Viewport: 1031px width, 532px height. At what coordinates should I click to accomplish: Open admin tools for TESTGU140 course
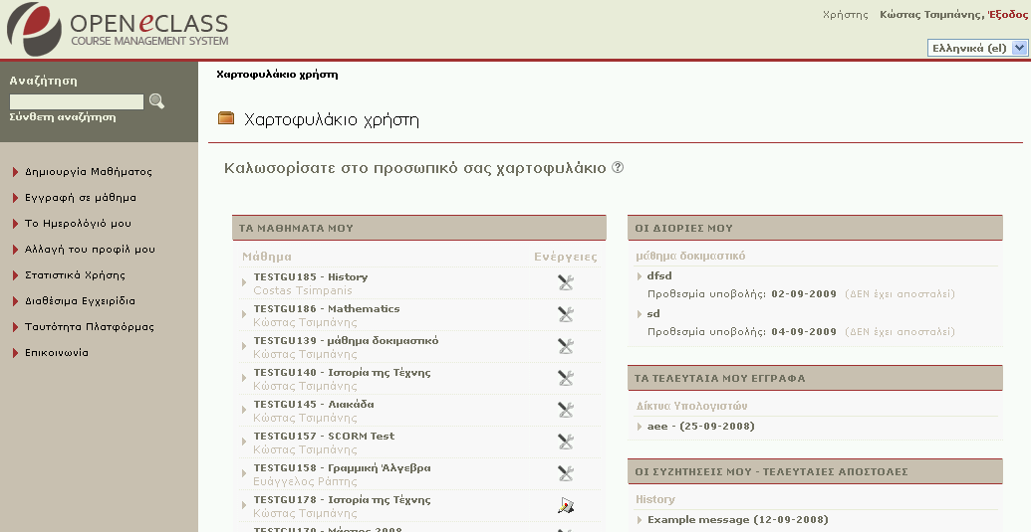click(x=566, y=378)
